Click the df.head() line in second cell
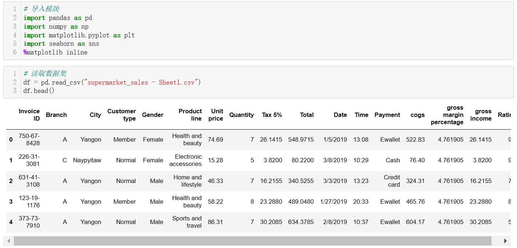 (39, 91)
